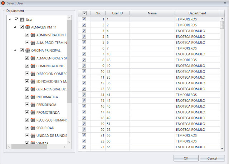Click the COMUNICACIONES group icon
The height and width of the screenshot is (164, 229).
pos(33,66)
